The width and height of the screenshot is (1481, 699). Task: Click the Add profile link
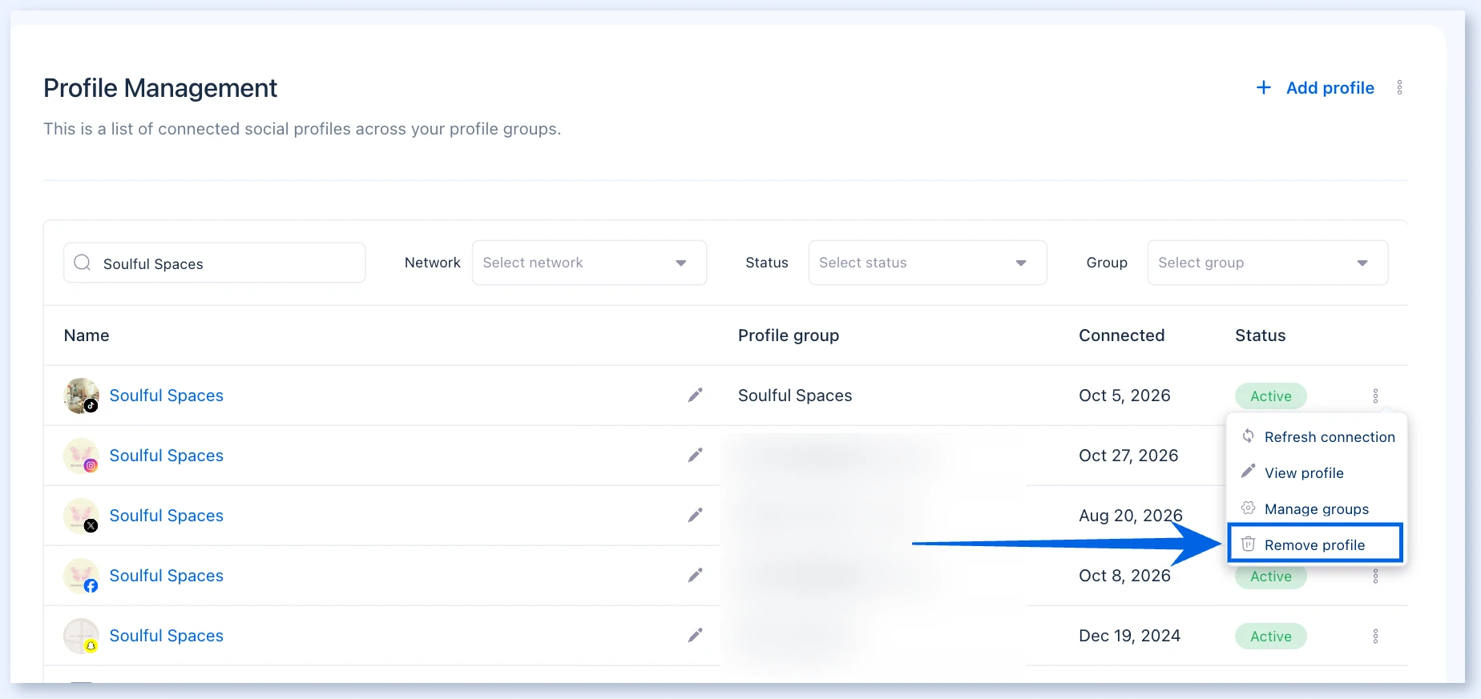(x=1330, y=88)
